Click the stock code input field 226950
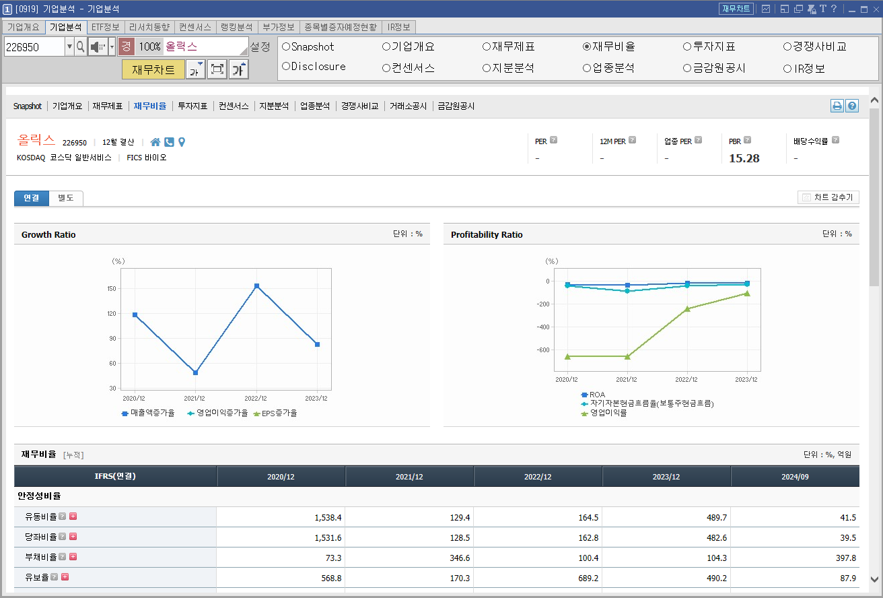Image resolution: width=883 pixels, height=598 pixels. (x=34, y=46)
